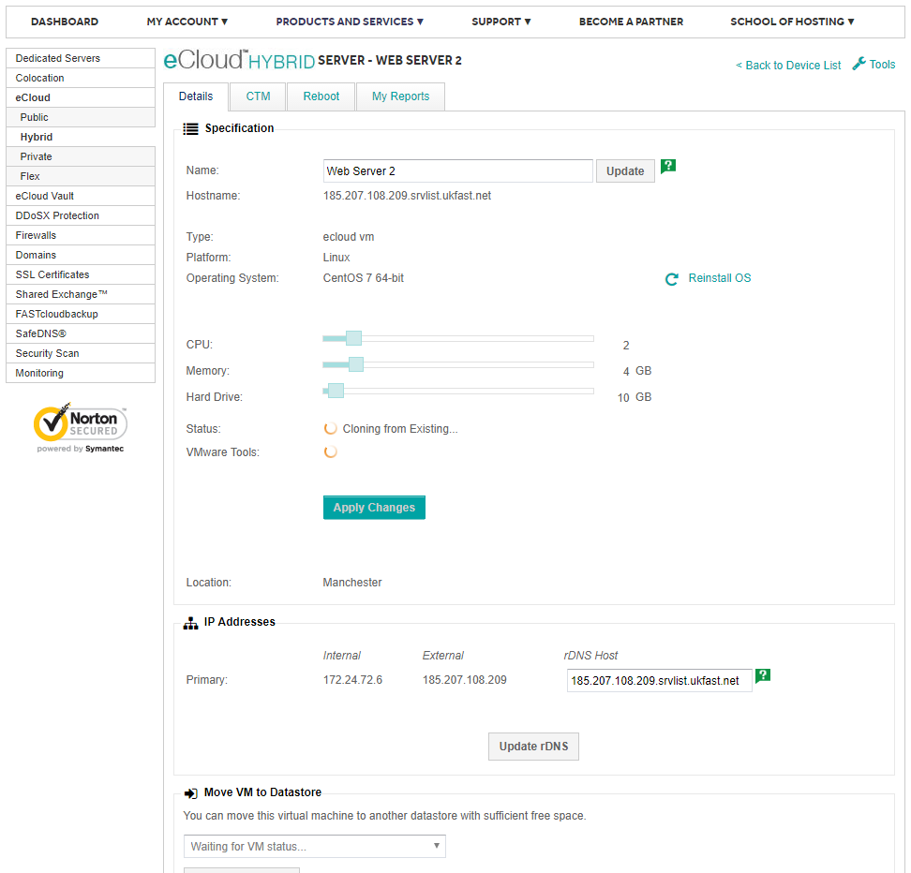Viewport: 911px width, 873px height.
Task: Open Dedicated Servers in the sidebar
Action: pyautogui.click(x=81, y=58)
